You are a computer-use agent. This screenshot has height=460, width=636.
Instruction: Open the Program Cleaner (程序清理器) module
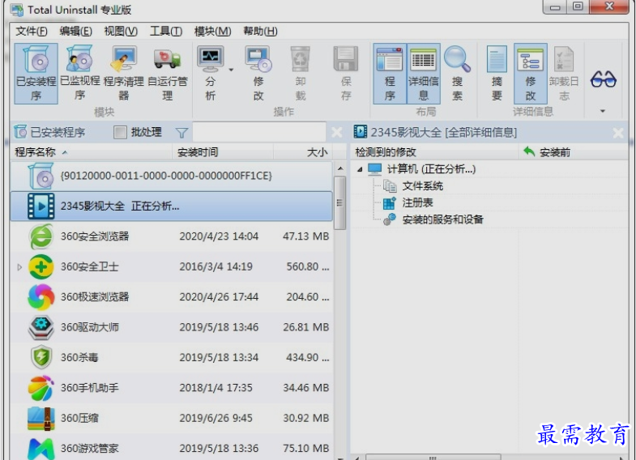point(124,74)
